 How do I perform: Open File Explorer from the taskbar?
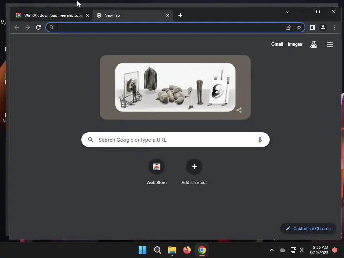coord(172,250)
